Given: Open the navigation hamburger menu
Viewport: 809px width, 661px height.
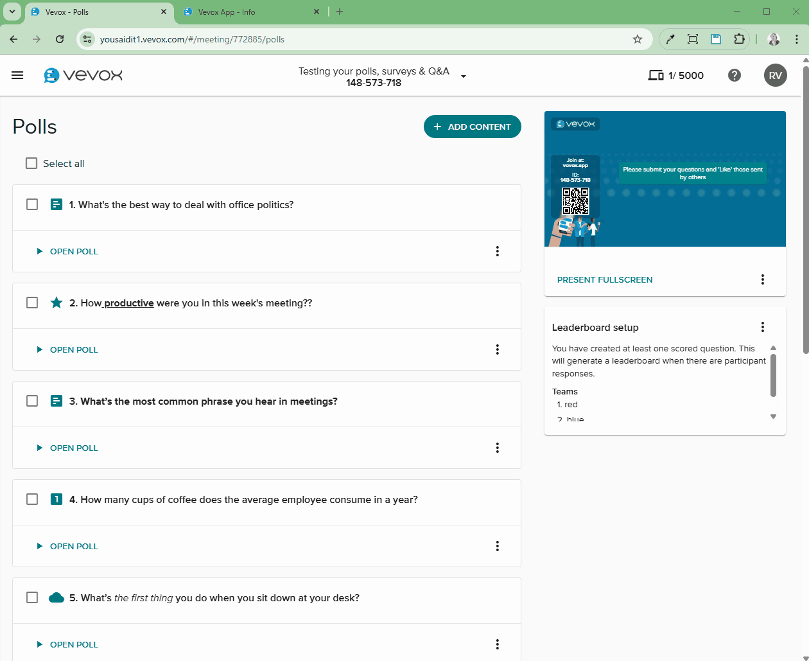Looking at the screenshot, I should tap(17, 75).
